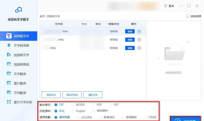Click the 大小 column header
The image size is (204, 121).
pyautogui.click(x=84, y=24)
